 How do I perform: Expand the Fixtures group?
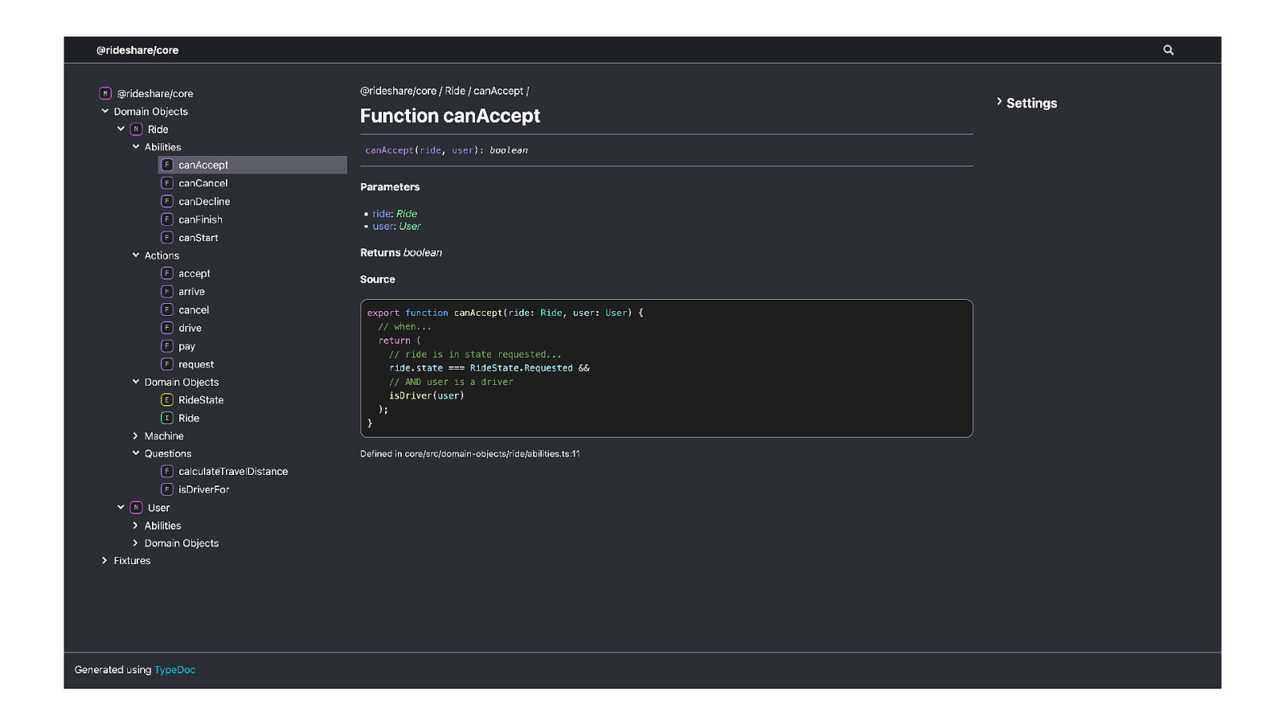point(104,561)
